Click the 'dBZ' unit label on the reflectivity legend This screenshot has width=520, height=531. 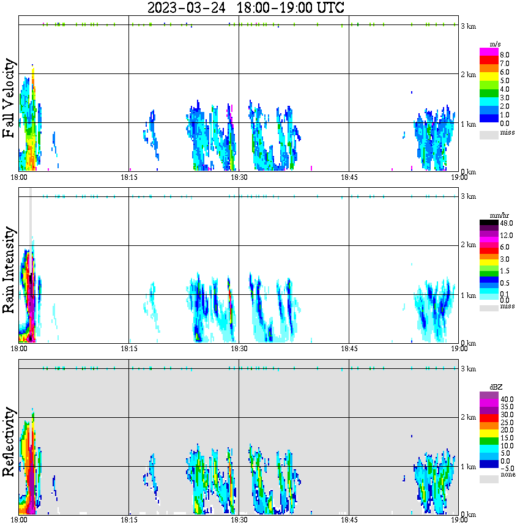coord(496,387)
